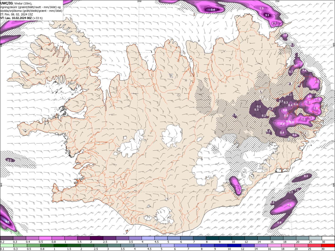
Task: Click the "4.4" precipitation value on the map
Action: (7, 222)
